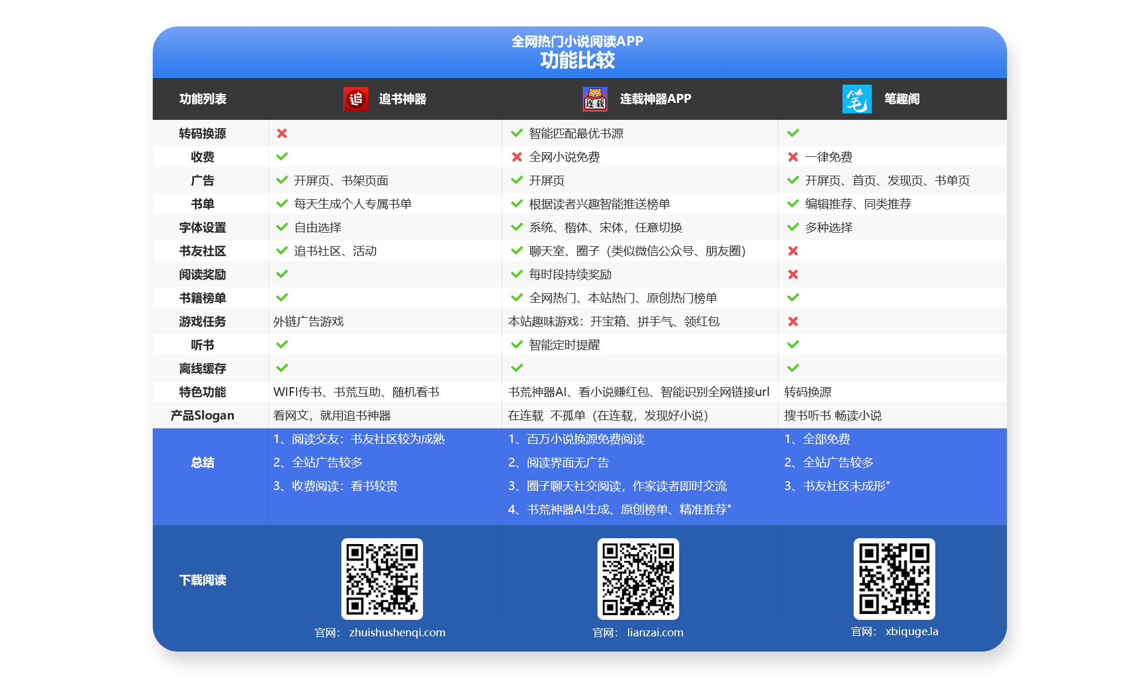The width and height of the screenshot is (1128, 698).
Task: Click the 功能比较 title banner
Action: (578, 60)
